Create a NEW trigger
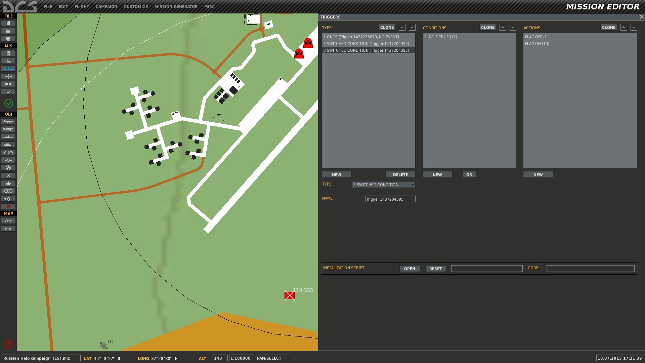The height and width of the screenshot is (363, 645). 337,175
